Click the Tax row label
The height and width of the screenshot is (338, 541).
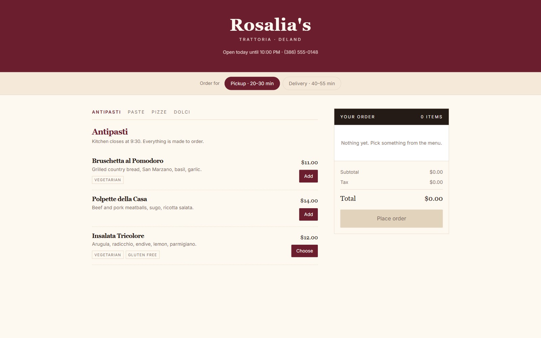pos(344,182)
